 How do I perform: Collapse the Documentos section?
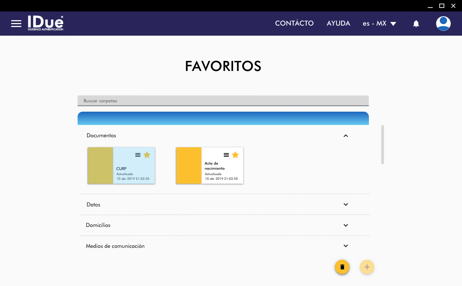tap(345, 136)
